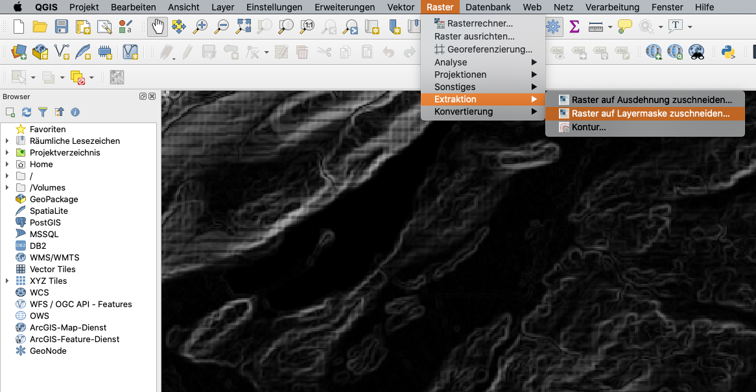Open the Vektor menu in menu bar
This screenshot has width=756, height=392.
401,7
